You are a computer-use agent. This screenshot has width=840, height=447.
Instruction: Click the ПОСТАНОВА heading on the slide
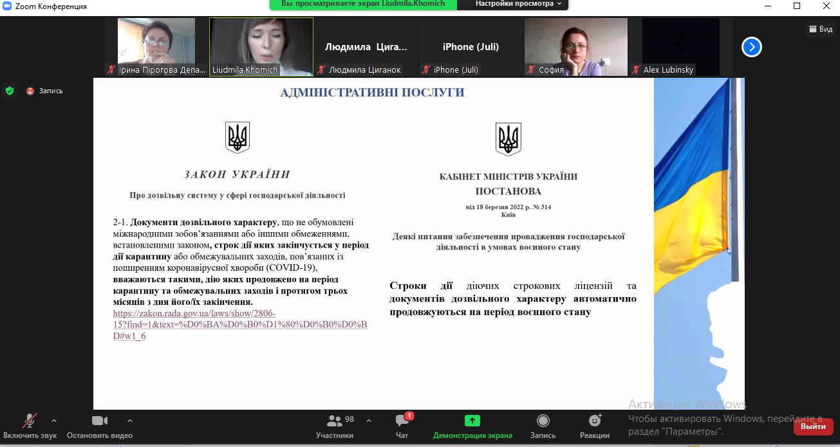pyautogui.click(x=508, y=191)
